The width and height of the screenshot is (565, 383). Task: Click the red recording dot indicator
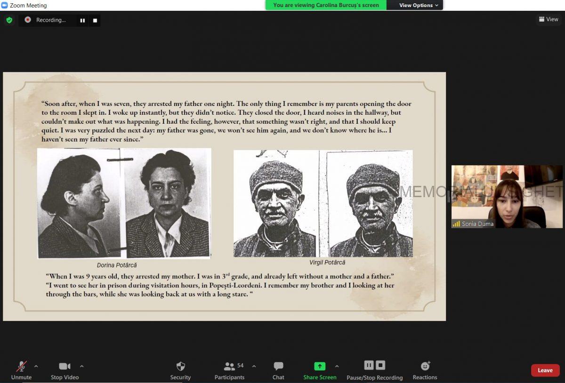coord(28,20)
